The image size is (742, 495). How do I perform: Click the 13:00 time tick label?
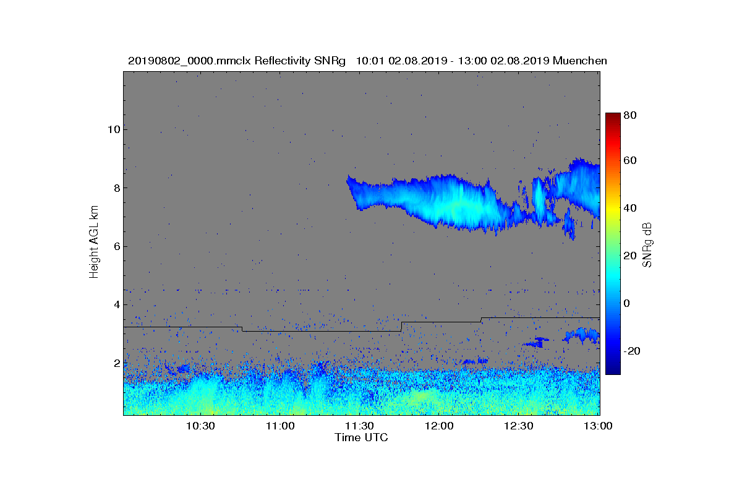598,426
